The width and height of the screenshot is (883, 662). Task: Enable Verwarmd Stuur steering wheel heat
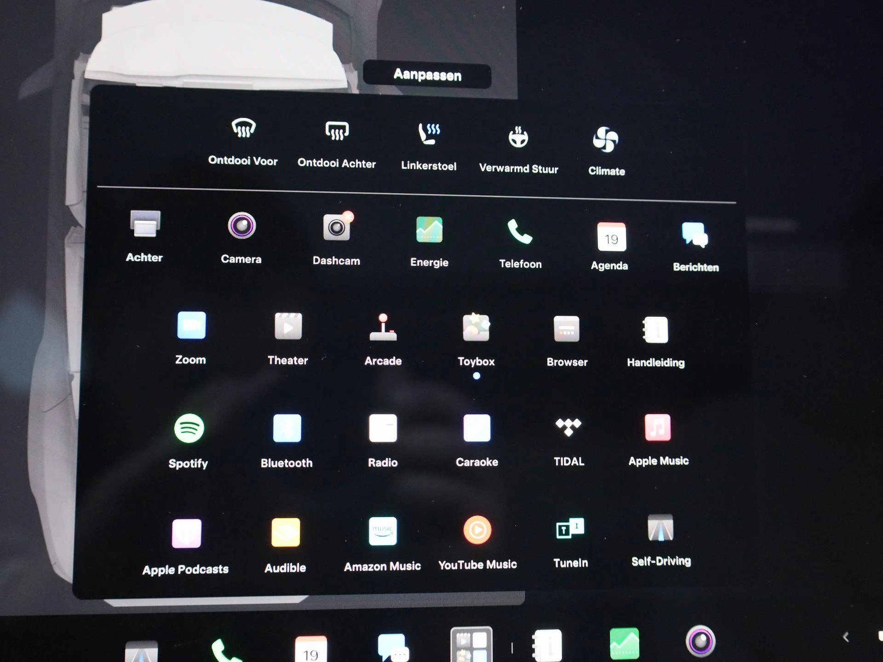pyautogui.click(x=519, y=149)
